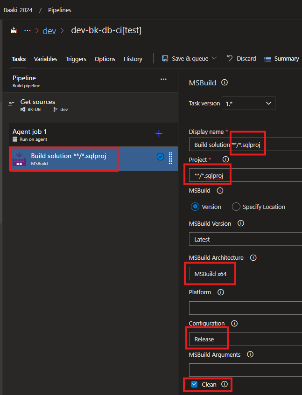Viewport: 302px width, 395px height.
Task: Click the Discard undo arrow icon
Action: pyautogui.click(x=230, y=58)
